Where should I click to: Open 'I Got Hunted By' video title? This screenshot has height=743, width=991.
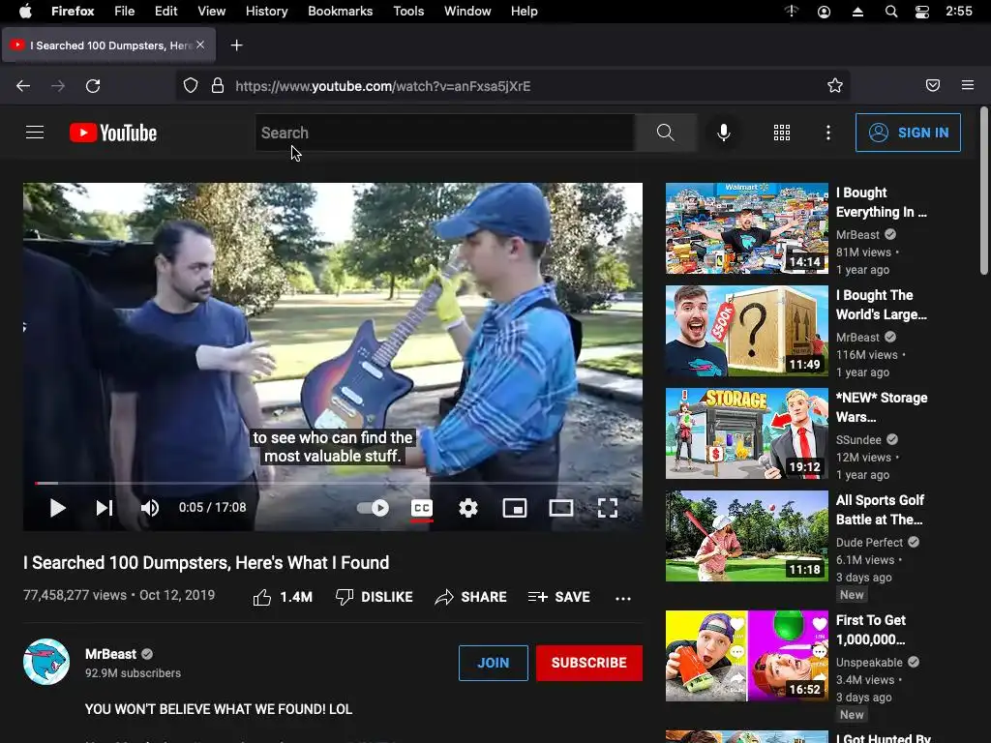pyautogui.click(x=883, y=738)
